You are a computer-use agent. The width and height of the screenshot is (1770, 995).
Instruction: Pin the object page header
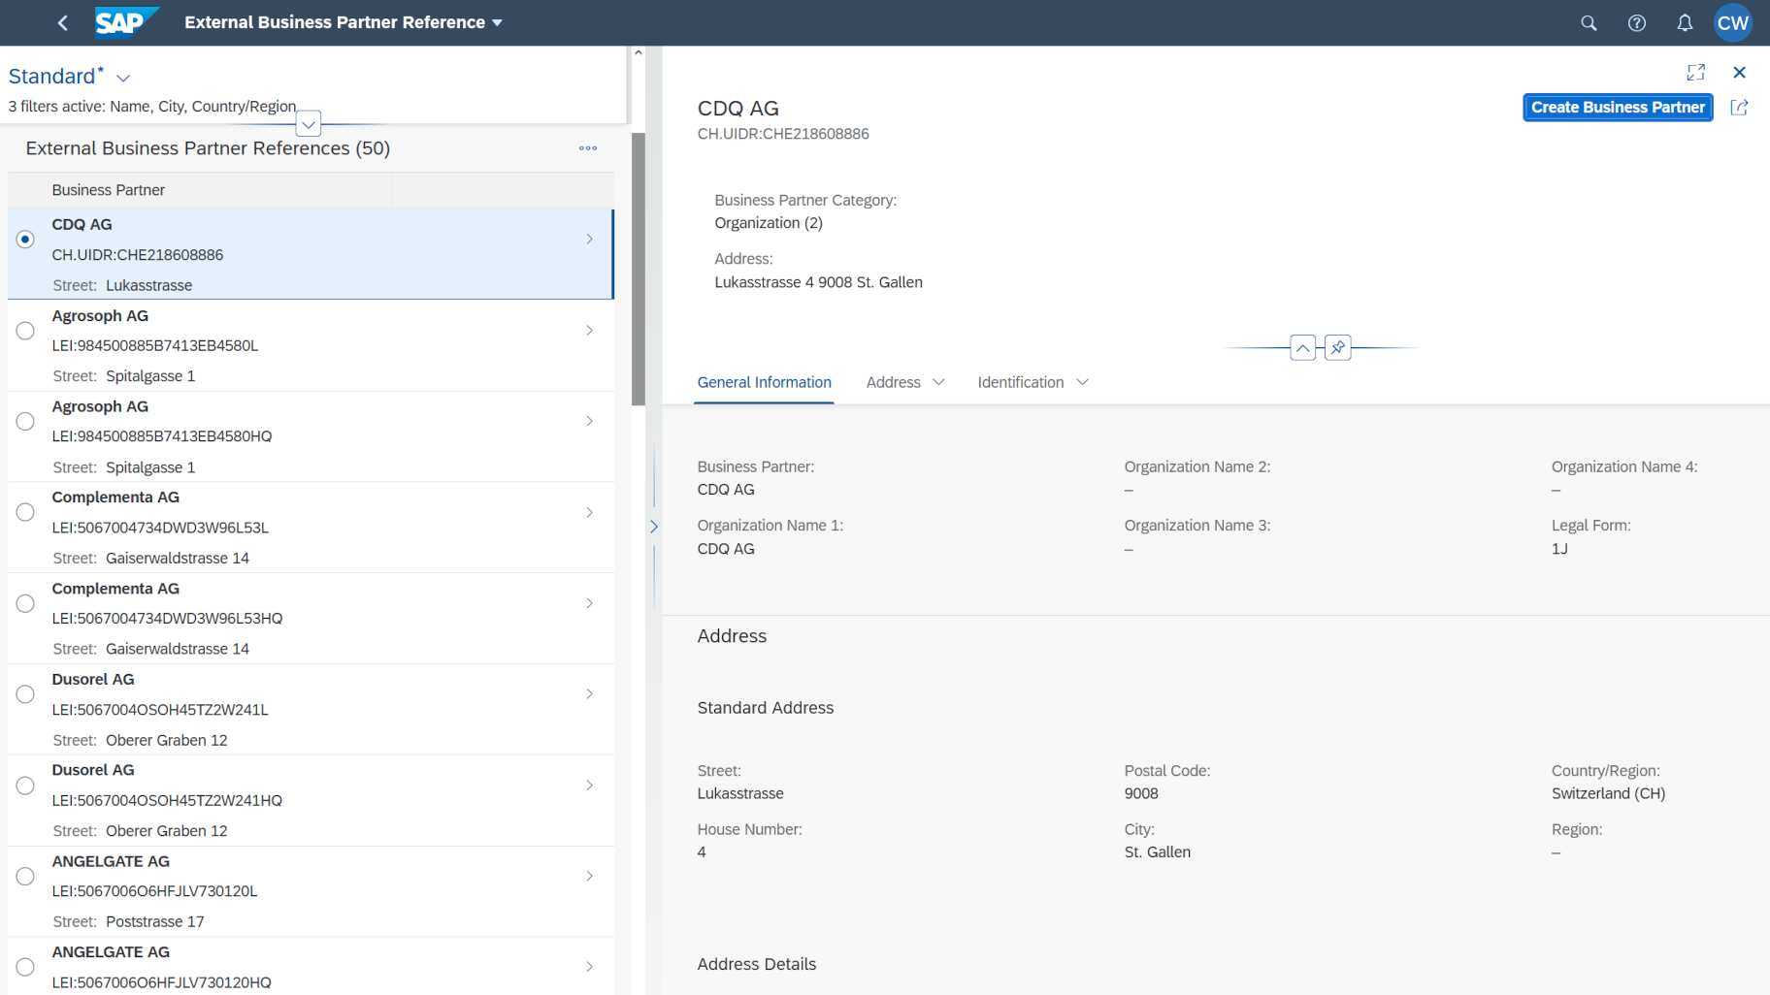tap(1338, 347)
